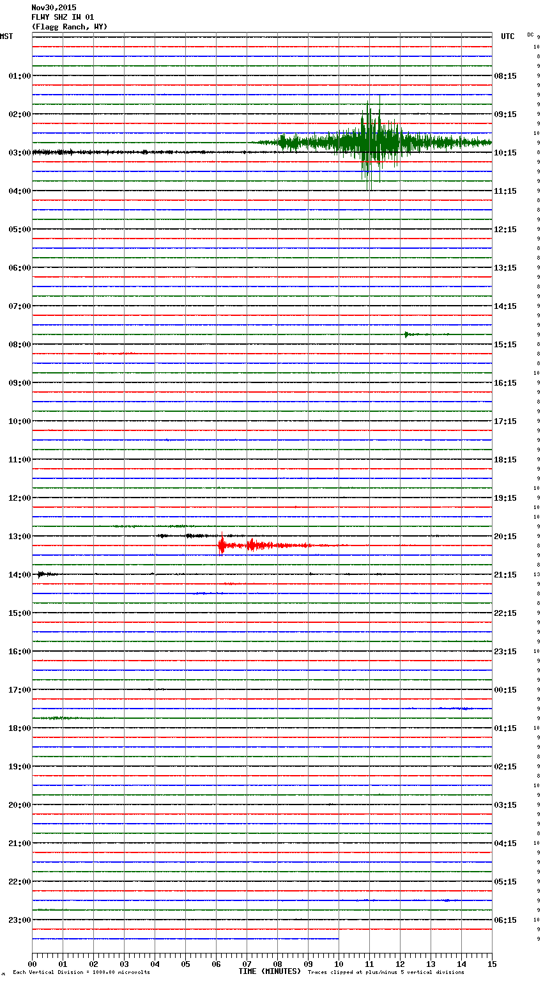
Task: Click the 00:15 UTC time label
Action: tap(505, 690)
